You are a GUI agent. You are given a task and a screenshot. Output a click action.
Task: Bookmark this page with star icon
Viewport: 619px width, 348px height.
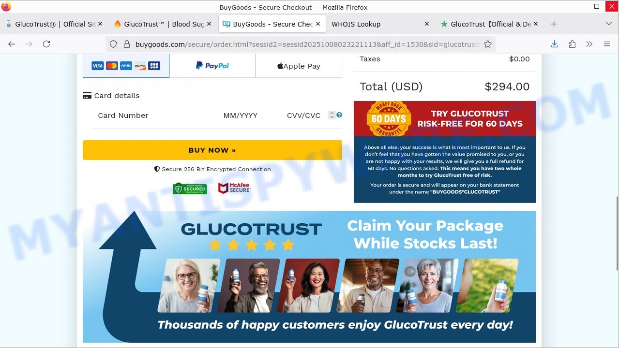(488, 44)
